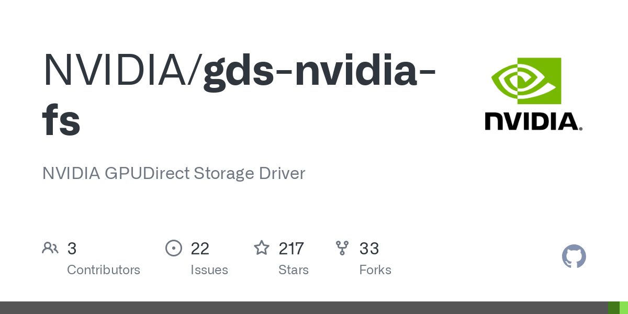The image size is (628, 314).
Task: Click the Issues circle-dot icon
Action: [x=173, y=248]
